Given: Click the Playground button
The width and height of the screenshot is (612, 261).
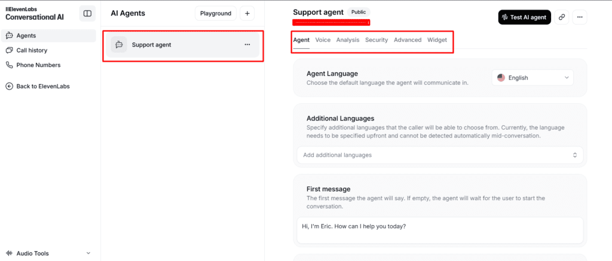Looking at the screenshot, I should [x=215, y=13].
